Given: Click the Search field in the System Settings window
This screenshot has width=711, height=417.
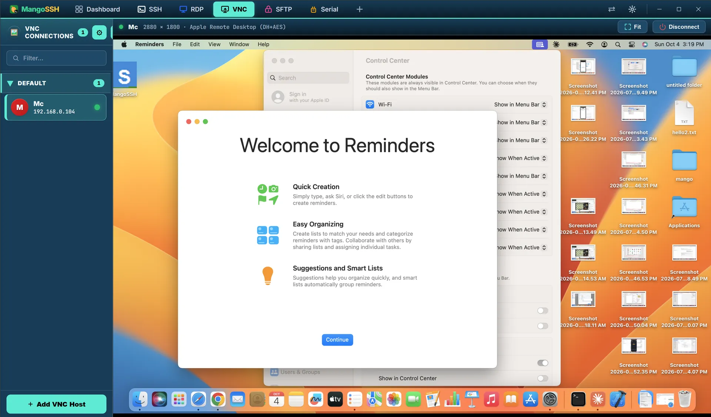Looking at the screenshot, I should (x=308, y=78).
